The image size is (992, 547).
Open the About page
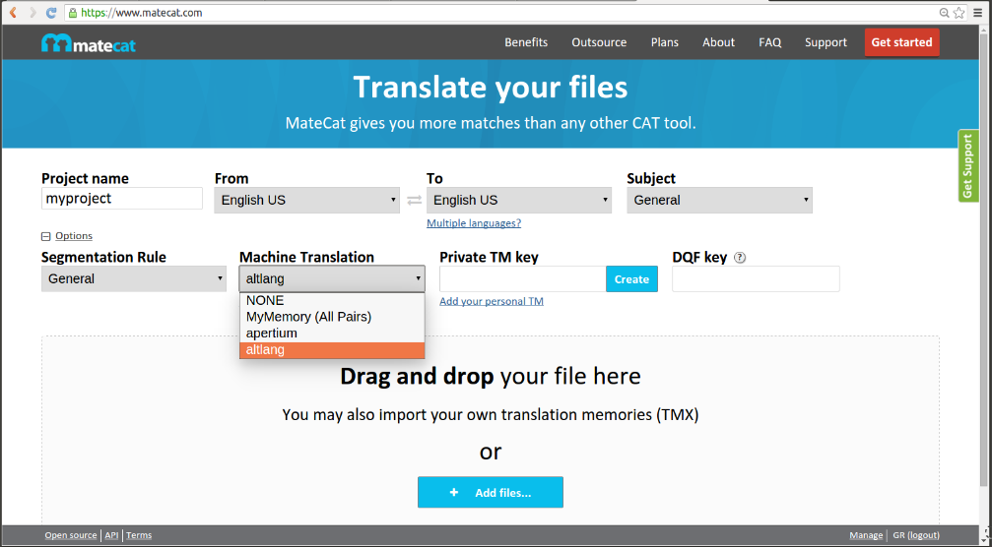tap(719, 42)
